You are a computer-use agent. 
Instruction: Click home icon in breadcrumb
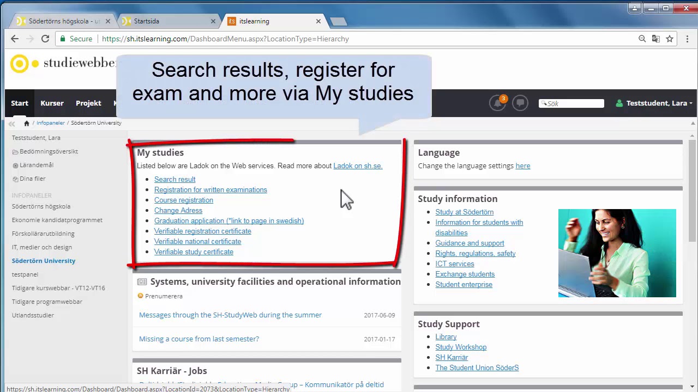click(x=26, y=123)
